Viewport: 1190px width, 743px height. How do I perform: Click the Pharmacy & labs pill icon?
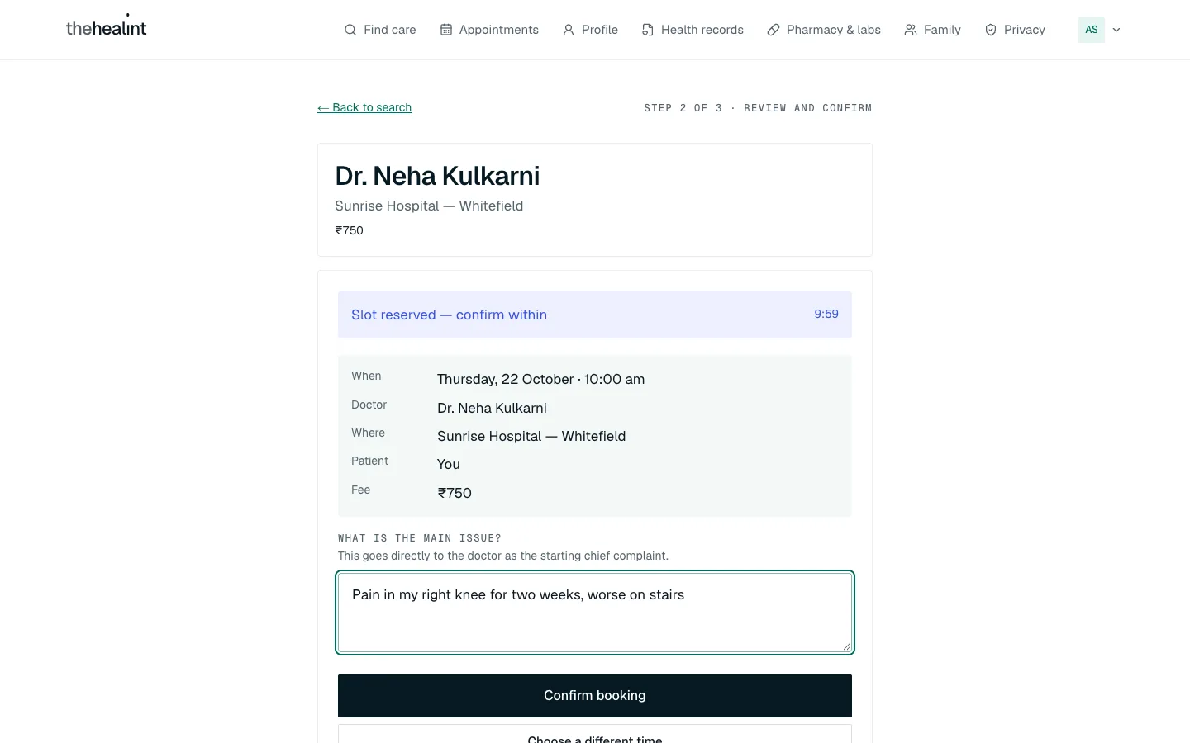(x=773, y=30)
